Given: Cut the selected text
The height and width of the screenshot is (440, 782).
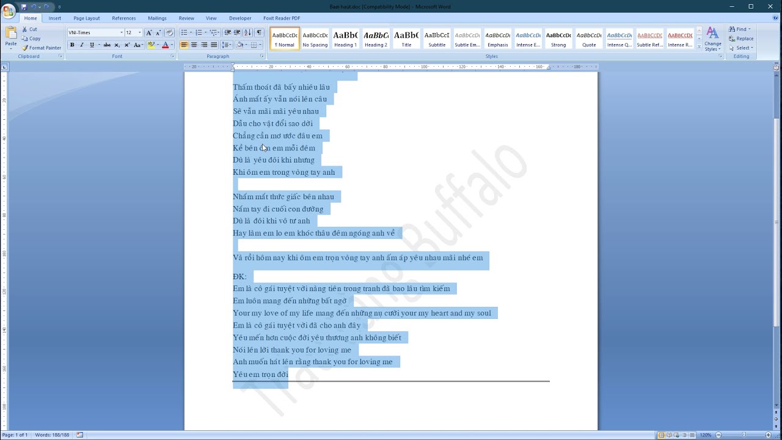Looking at the screenshot, I should pos(29,29).
